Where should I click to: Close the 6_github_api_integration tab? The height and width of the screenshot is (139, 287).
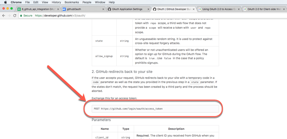point(58,9)
